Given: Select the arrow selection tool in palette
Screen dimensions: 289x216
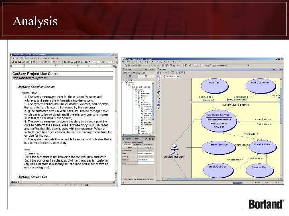Looking at the screenshot, I should [x=159, y=76].
